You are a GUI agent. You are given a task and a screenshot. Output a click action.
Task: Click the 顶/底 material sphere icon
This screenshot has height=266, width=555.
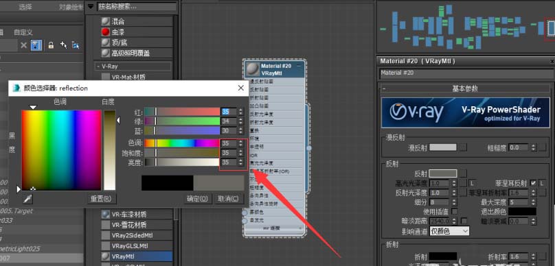pyautogui.click(x=106, y=43)
